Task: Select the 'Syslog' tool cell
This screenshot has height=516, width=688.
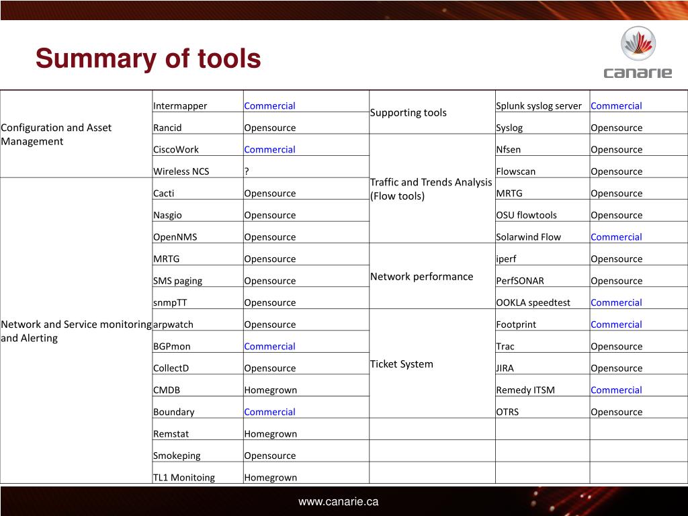Action: coord(542,124)
